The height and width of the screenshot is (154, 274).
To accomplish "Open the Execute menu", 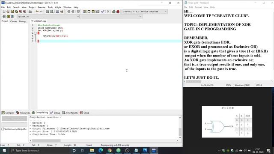I will pyautogui.click(x=42, y=7).
